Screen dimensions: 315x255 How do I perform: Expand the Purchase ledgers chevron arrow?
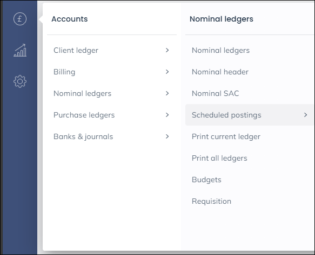point(167,115)
